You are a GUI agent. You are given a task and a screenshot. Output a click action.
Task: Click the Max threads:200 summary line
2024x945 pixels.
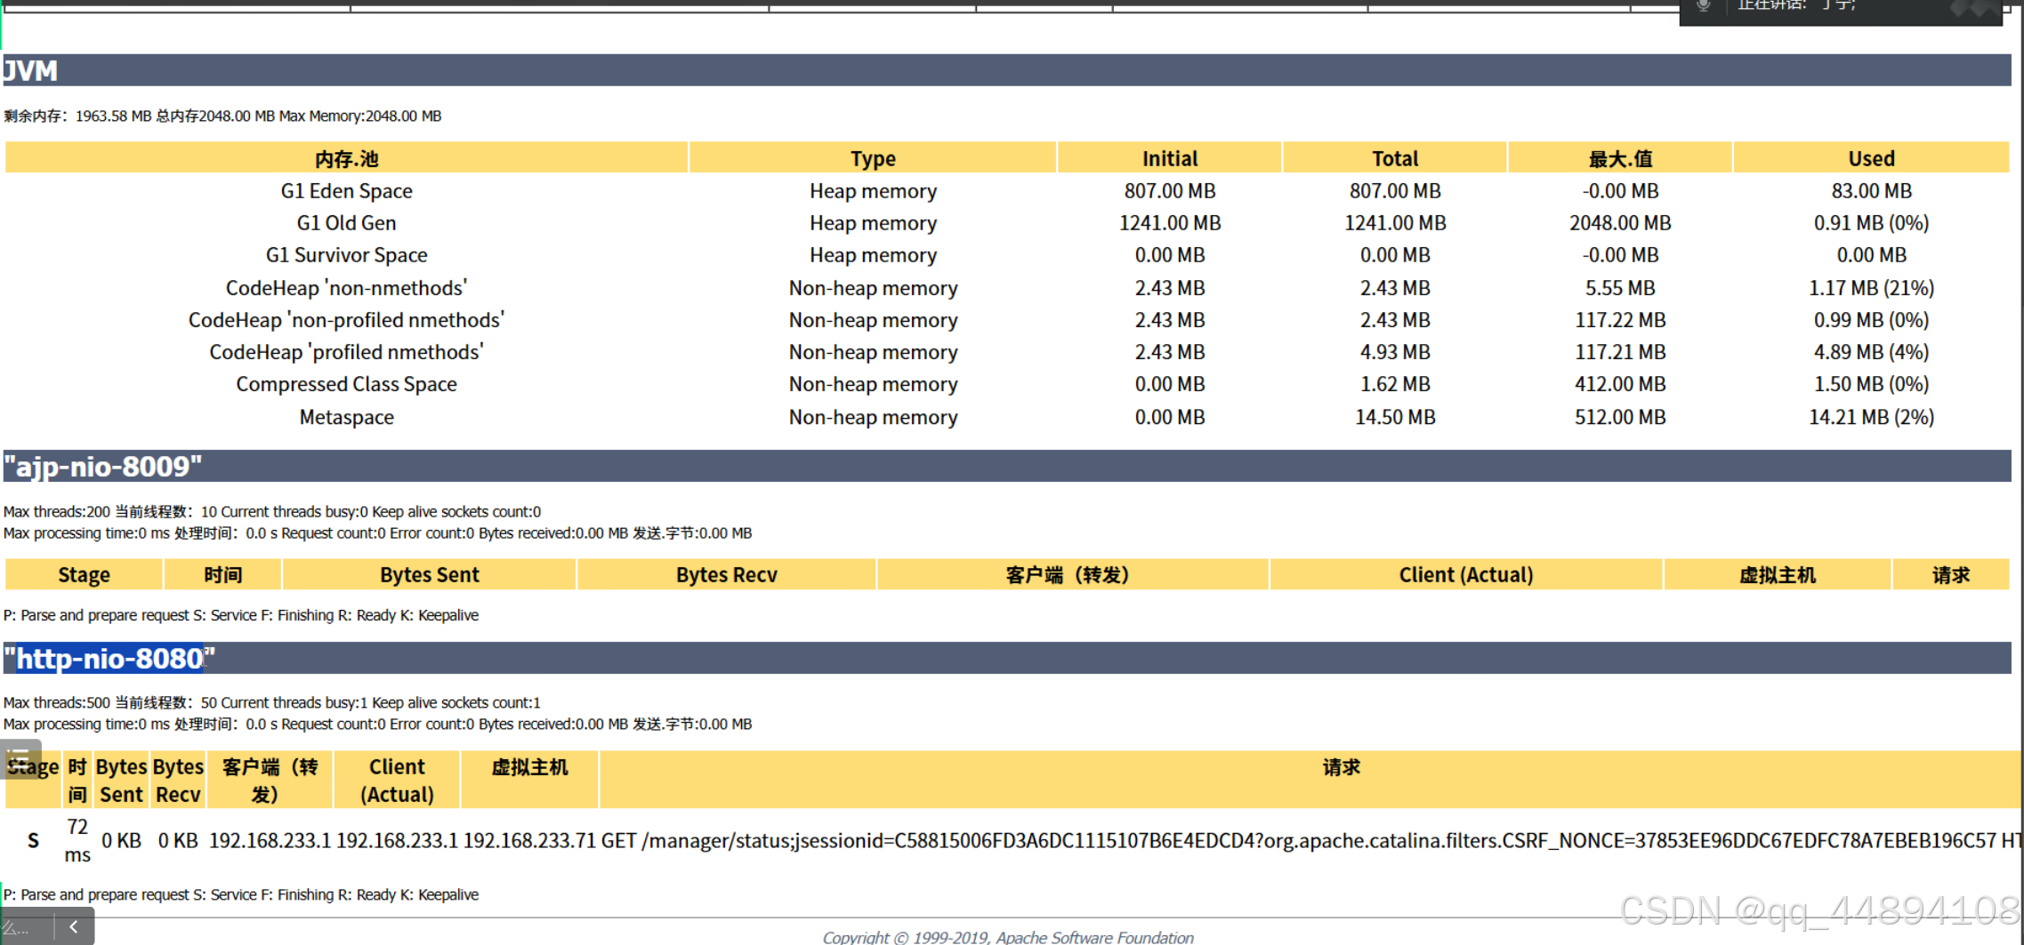pos(272,512)
